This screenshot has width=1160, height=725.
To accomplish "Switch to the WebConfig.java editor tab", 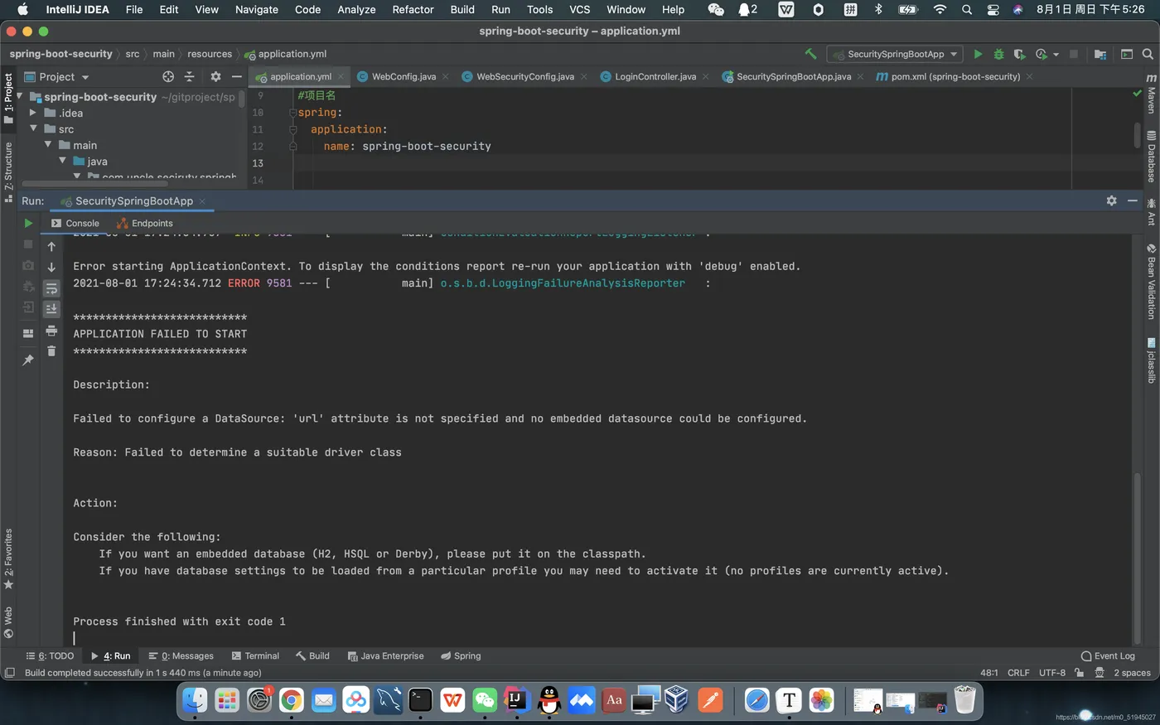I will (403, 76).
